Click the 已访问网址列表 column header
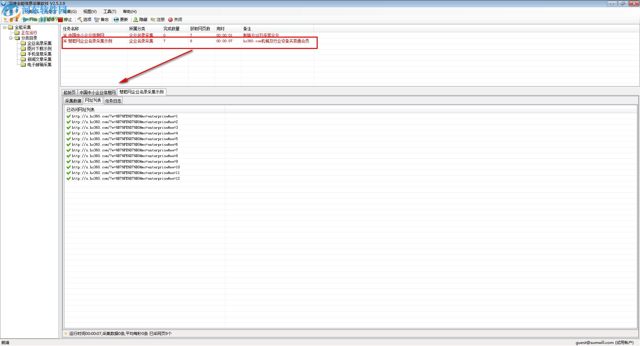This screenshot has height=346, width=640. (145, 109)
